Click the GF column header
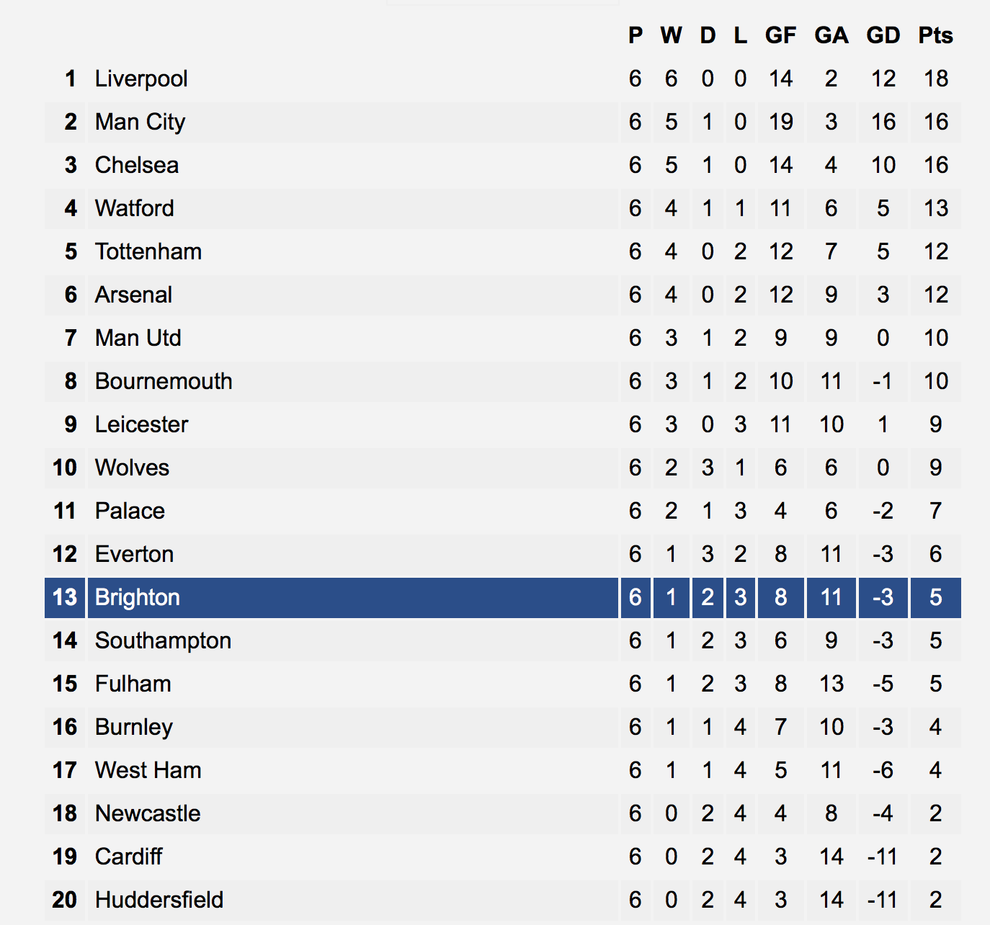This screenshot has width=990, height=925. click(780, 35)
